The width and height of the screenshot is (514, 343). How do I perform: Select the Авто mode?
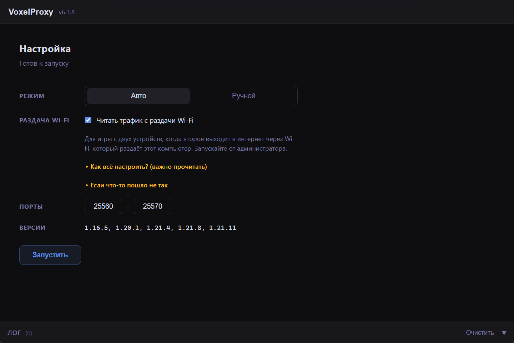[x=138, y=96]
